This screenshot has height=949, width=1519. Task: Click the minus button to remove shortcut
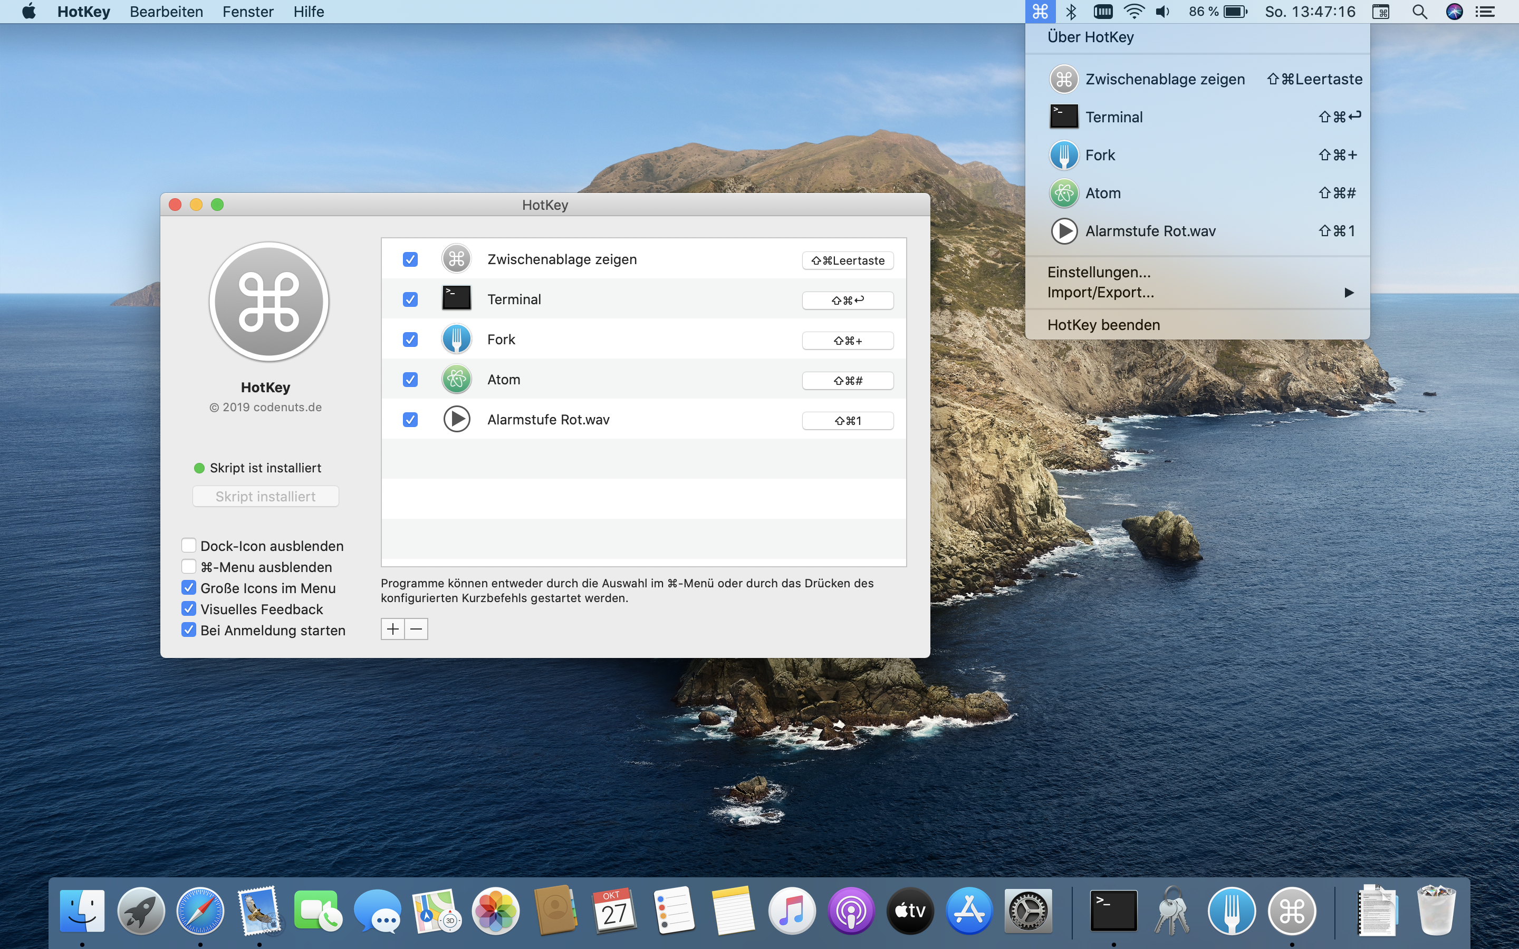[416, 629]
